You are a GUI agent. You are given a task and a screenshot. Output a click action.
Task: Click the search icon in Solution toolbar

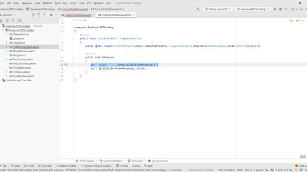coord(20,21)
